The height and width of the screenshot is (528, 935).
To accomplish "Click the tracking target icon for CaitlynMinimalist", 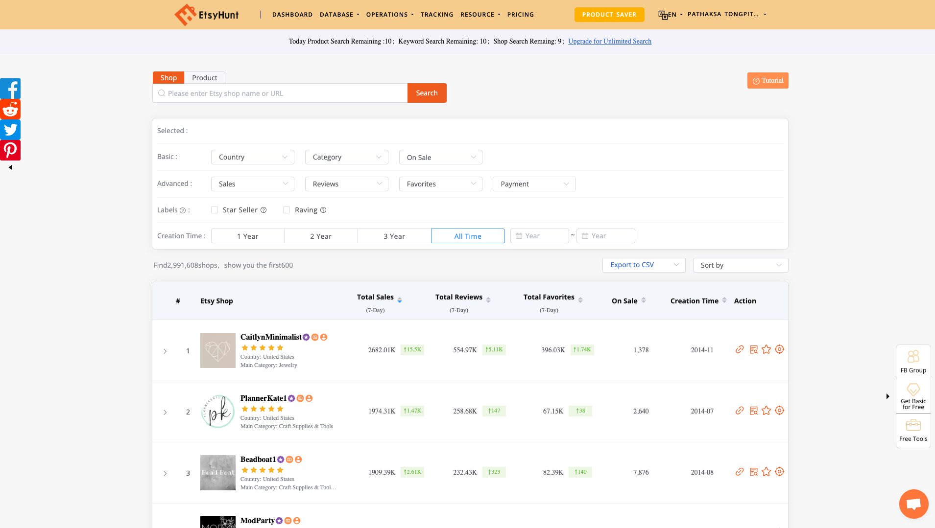I will point(779,349).
